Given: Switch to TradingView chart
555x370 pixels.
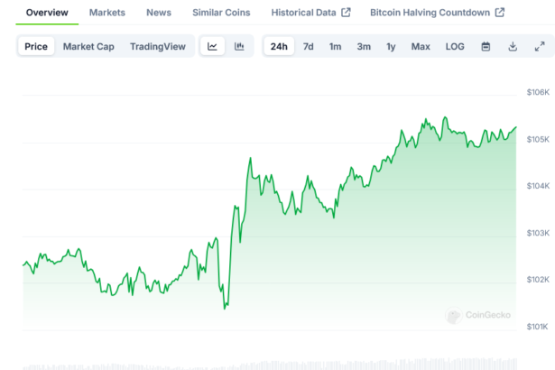Looking at the screenshot, I should [x=157, y=47].
